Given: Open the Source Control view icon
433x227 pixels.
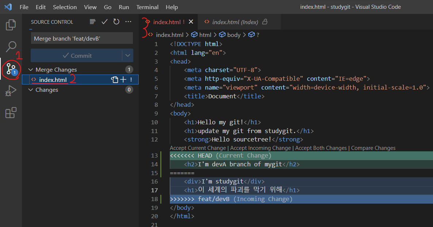Looking at the screenshot, I should tap(11, 69).
